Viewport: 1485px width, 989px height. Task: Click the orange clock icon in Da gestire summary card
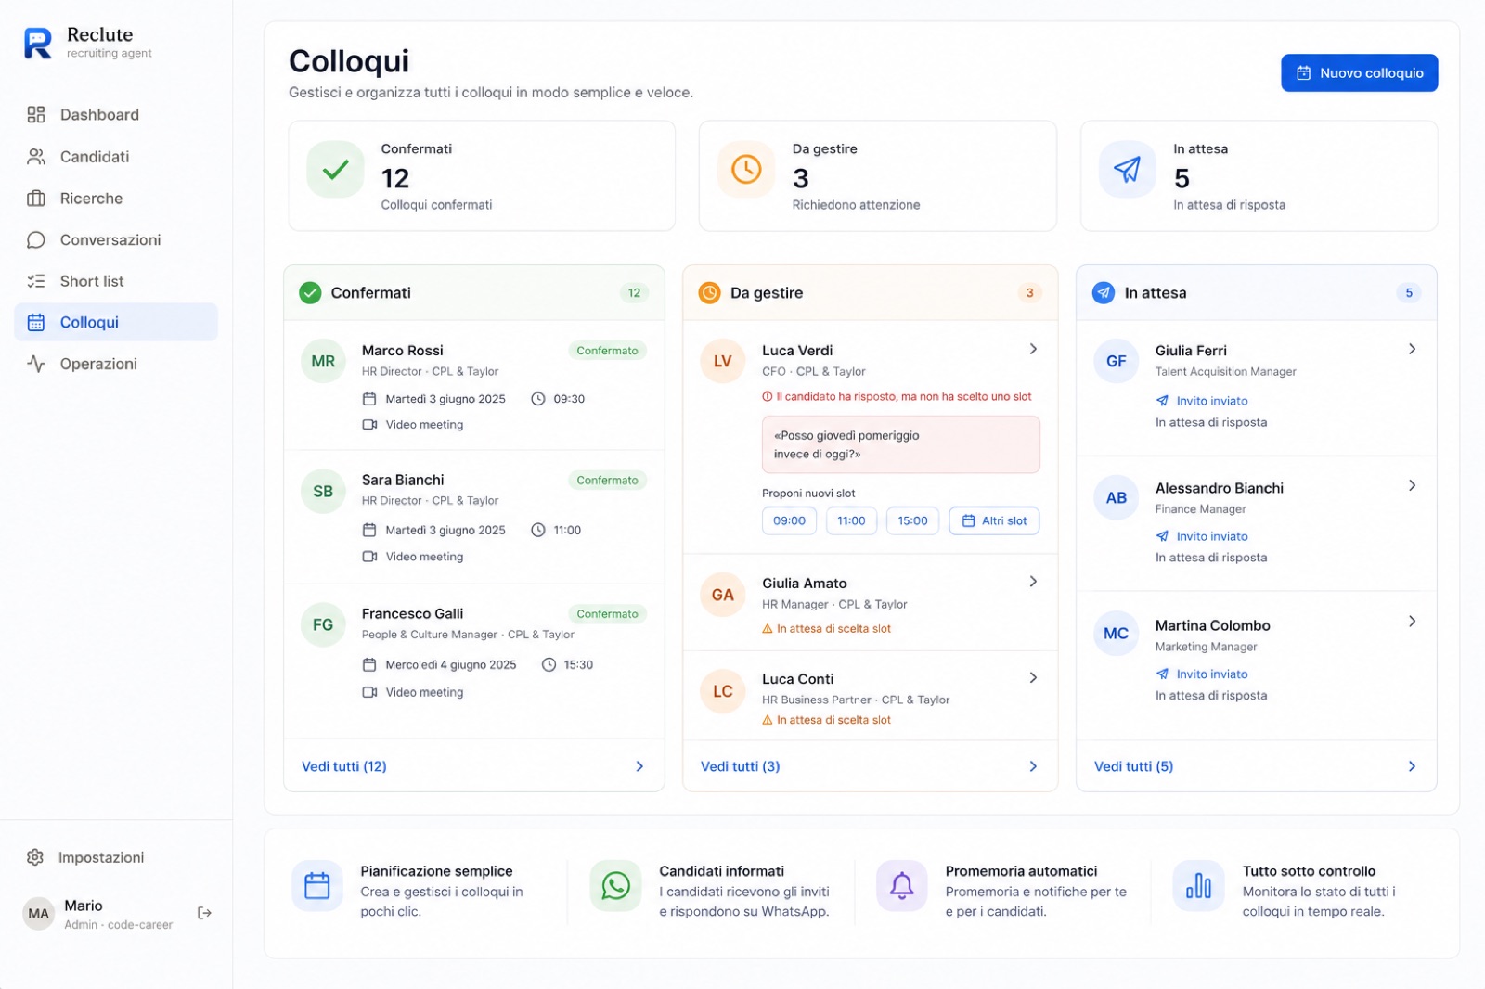746,170
